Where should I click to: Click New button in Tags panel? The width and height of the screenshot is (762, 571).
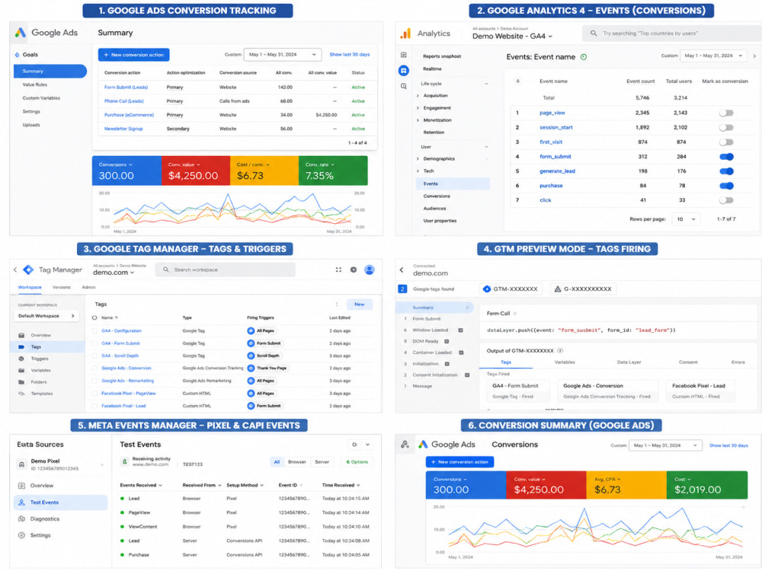pyautogui.click(x=359, y=305)
